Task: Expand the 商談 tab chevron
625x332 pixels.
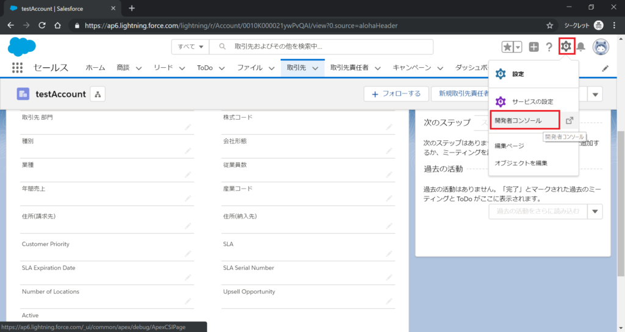Action: (139, 68)
